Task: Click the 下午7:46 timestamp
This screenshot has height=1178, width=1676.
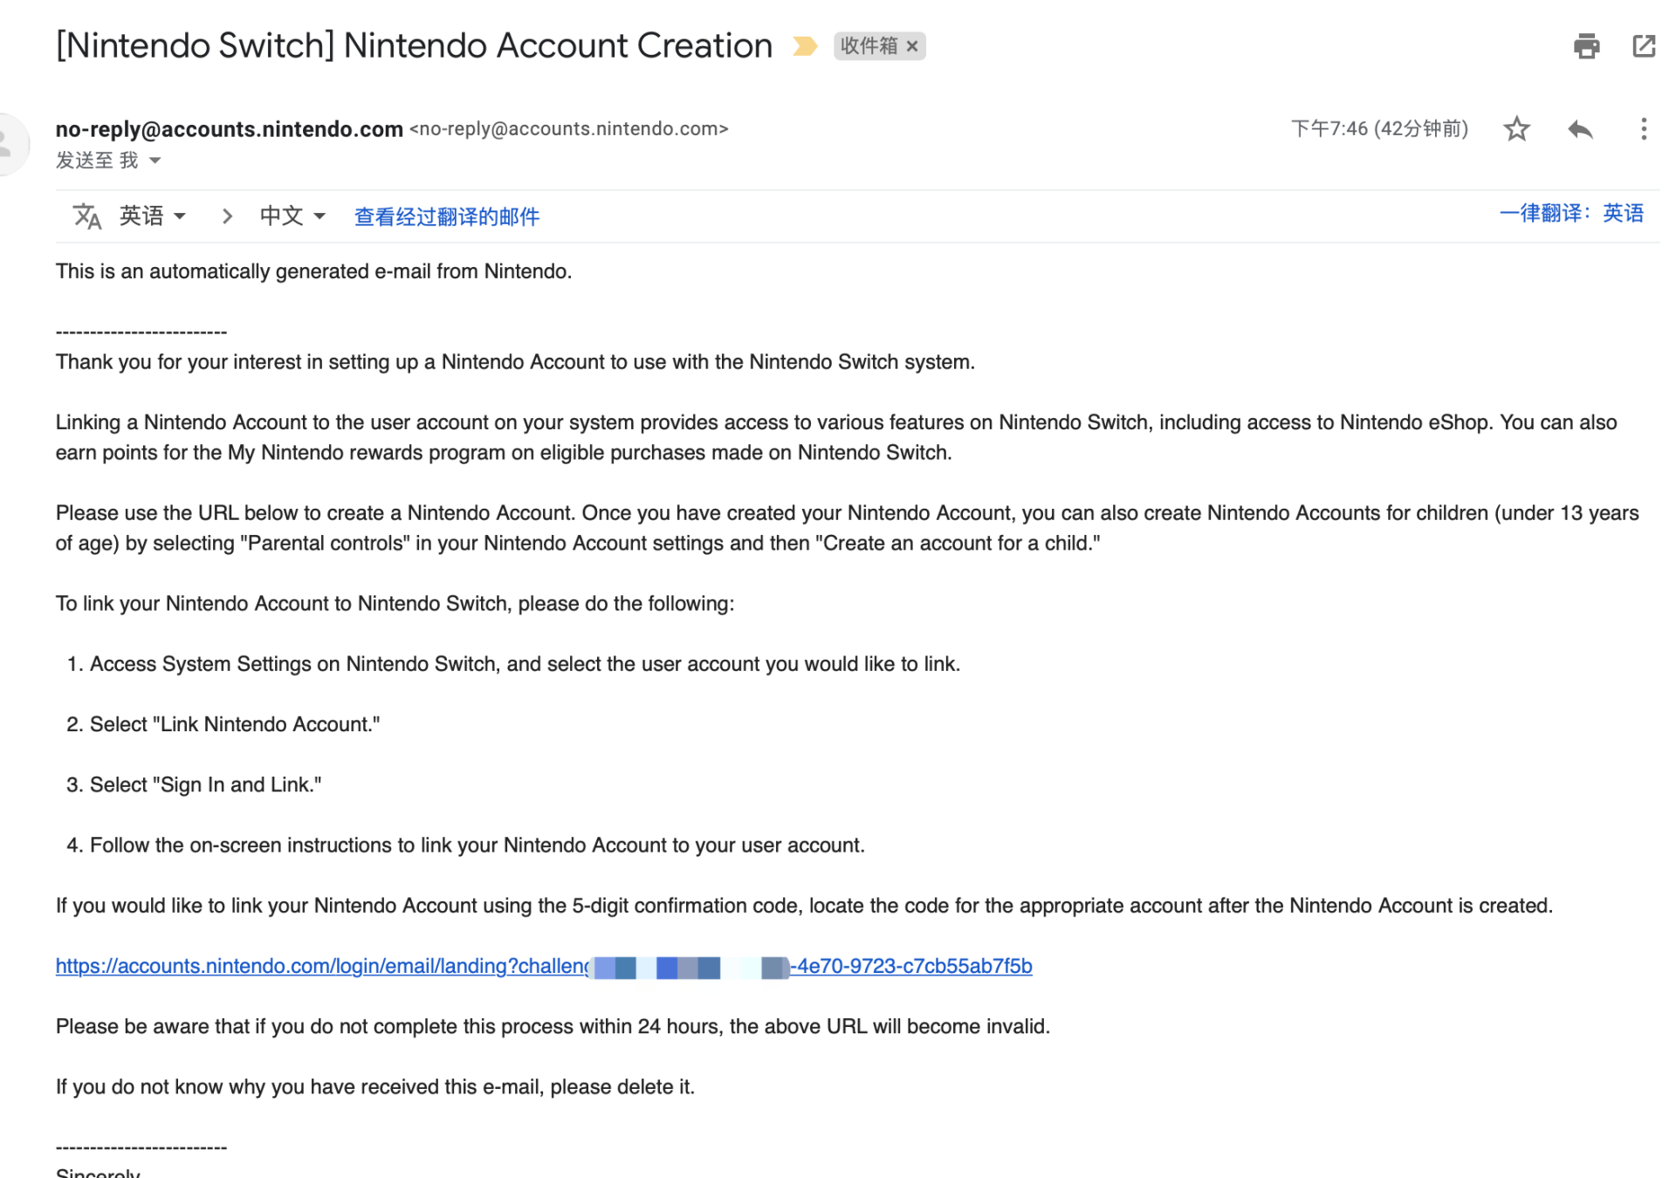Action: (1379, 129)
